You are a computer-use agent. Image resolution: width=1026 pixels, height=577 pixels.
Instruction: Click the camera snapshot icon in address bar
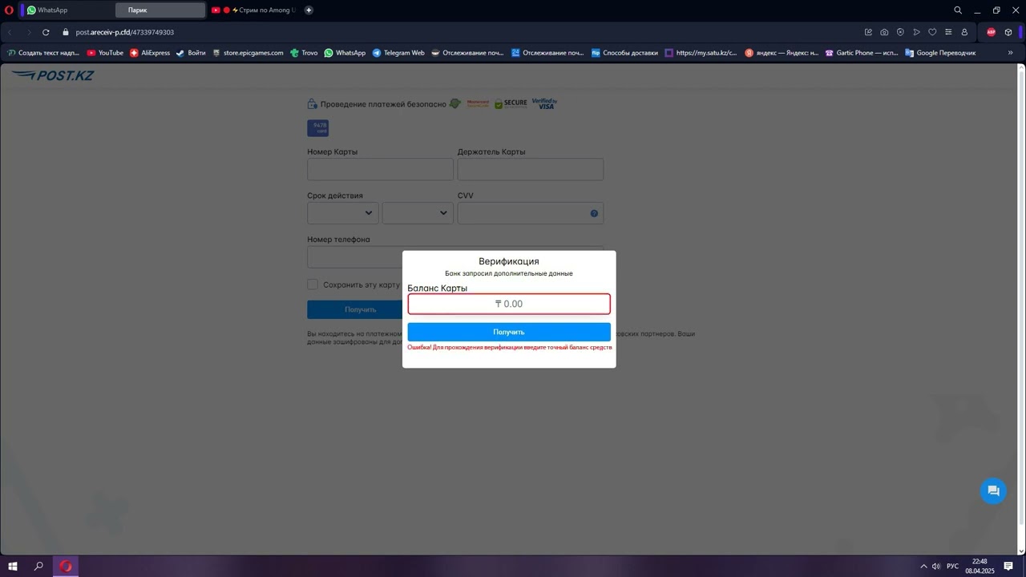(884, 32)
